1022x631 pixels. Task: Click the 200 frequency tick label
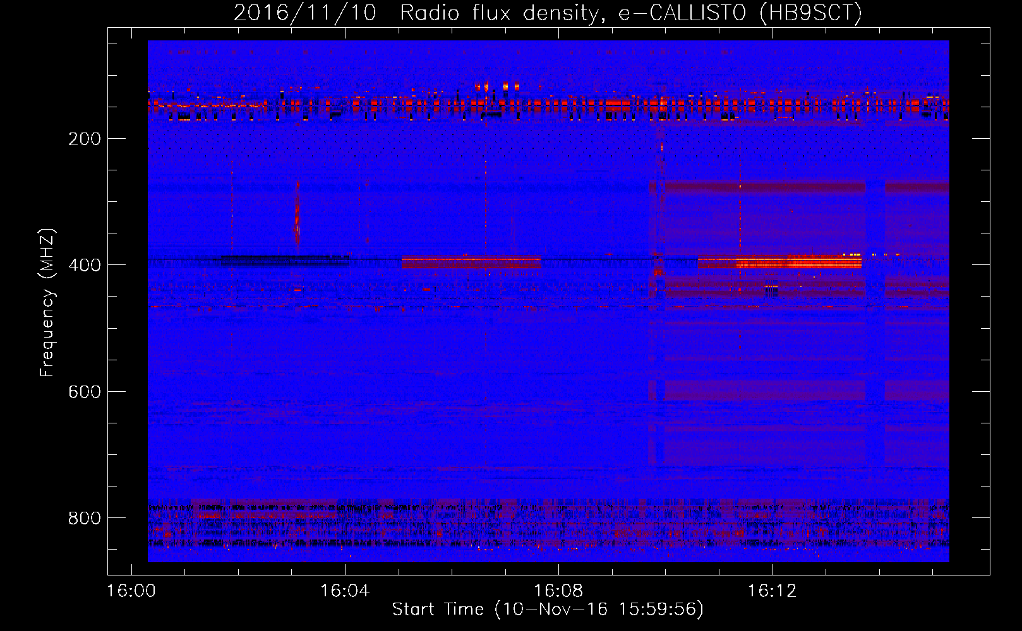click(x=85, y=139)
